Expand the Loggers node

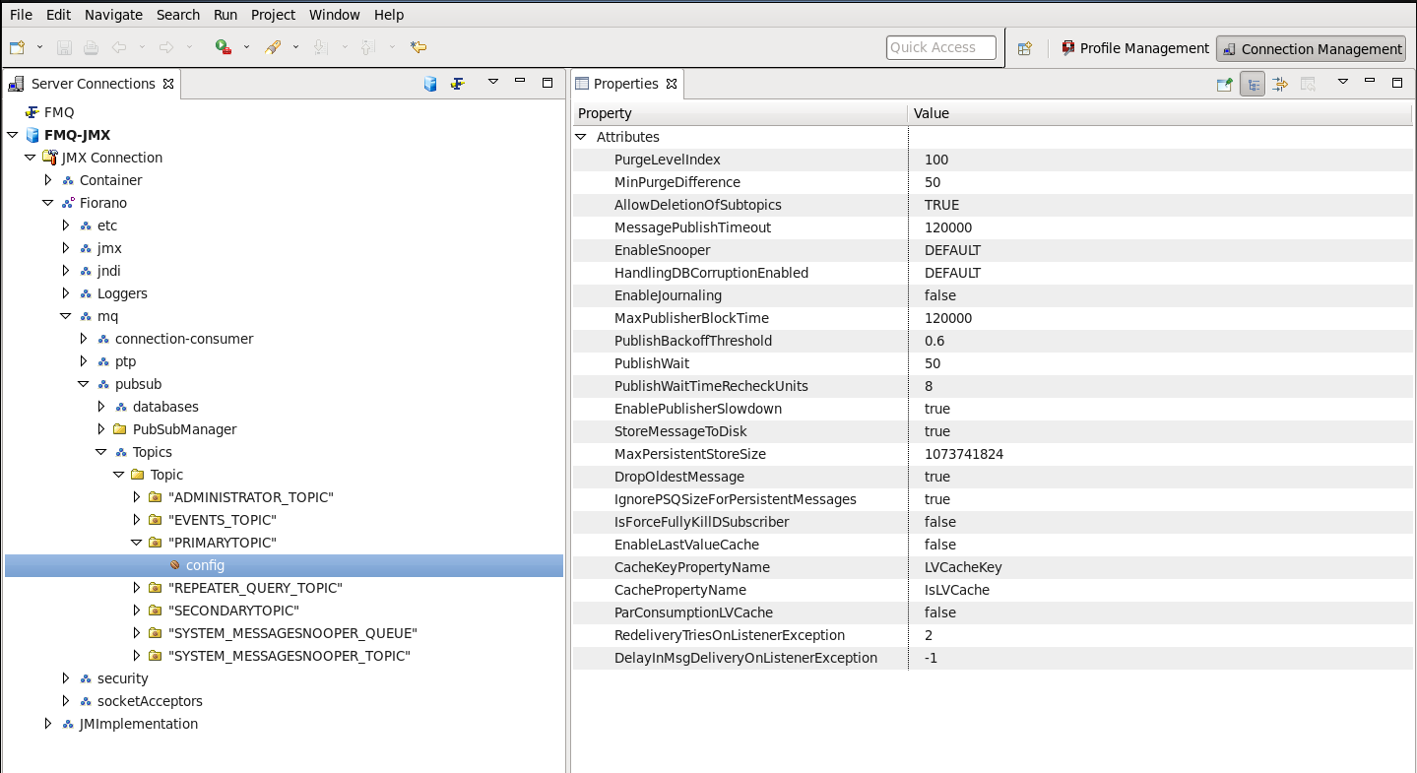[x=66, y=293]
